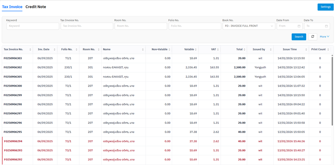
Task: Open the Settings button
Action: [x=325, y=7]
